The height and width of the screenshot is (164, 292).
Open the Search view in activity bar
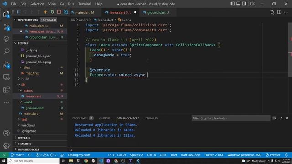[x=6, y=51]
